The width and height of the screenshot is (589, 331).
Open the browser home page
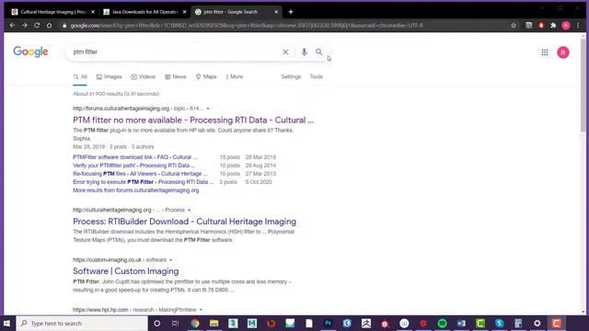49,26
